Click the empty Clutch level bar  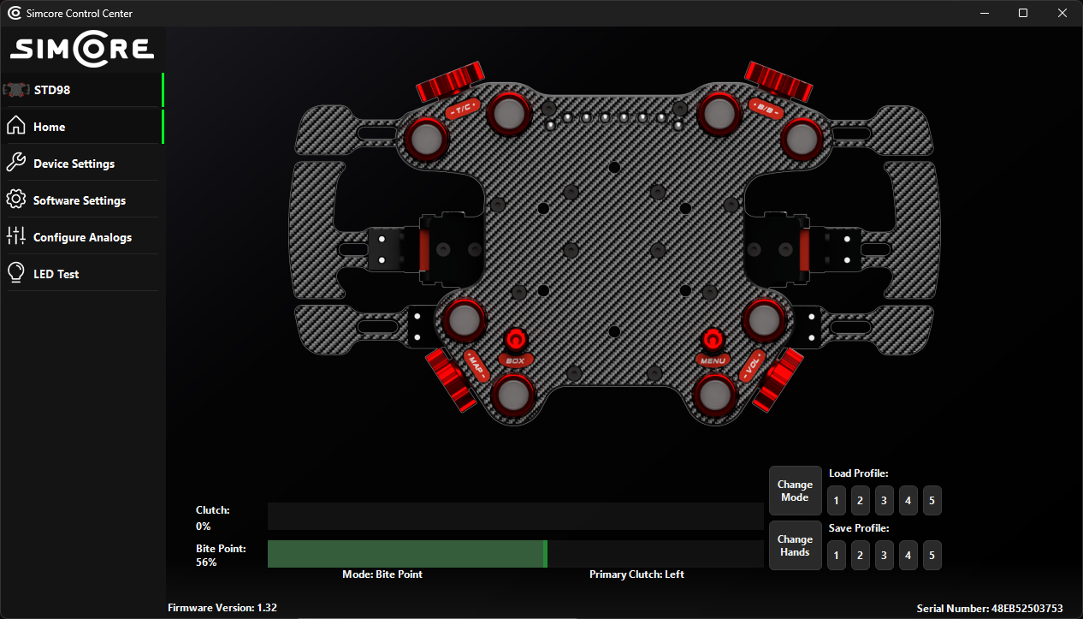coord(516,516)
